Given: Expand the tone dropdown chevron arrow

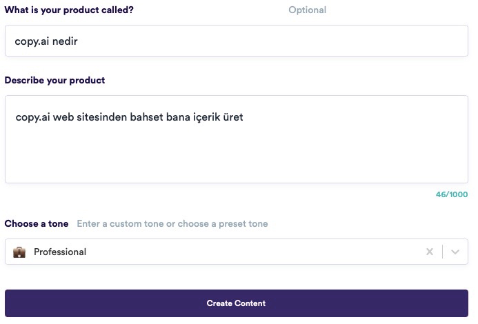Looking at the screenshot, I should (455, 252).
